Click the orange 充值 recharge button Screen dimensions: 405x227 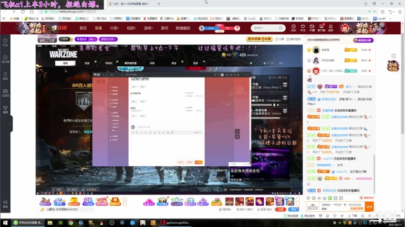point(281,209)
